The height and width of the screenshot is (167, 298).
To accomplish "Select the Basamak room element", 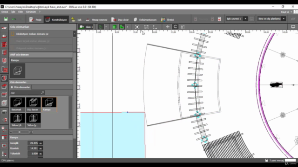I will pyautogui.click(x=18, y=104).
